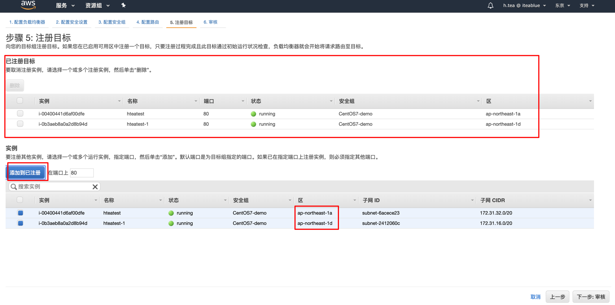Click the green running status icon for hteatest-1
615x305 pixels.
pos(171,223)
